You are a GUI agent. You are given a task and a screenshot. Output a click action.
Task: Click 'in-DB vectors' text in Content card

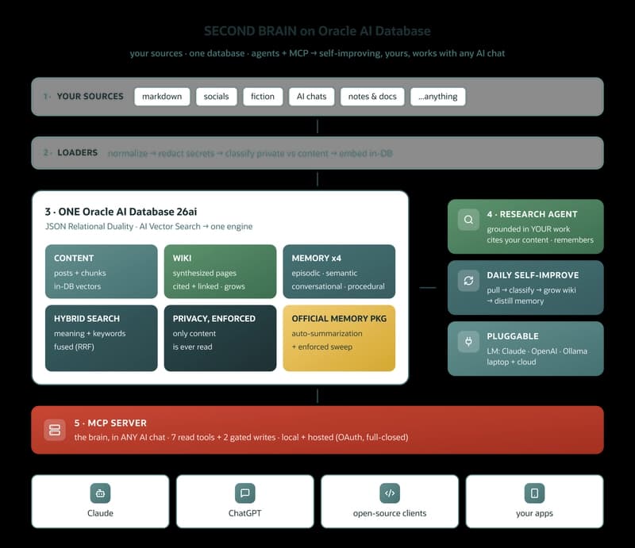[x=77, y=286]
